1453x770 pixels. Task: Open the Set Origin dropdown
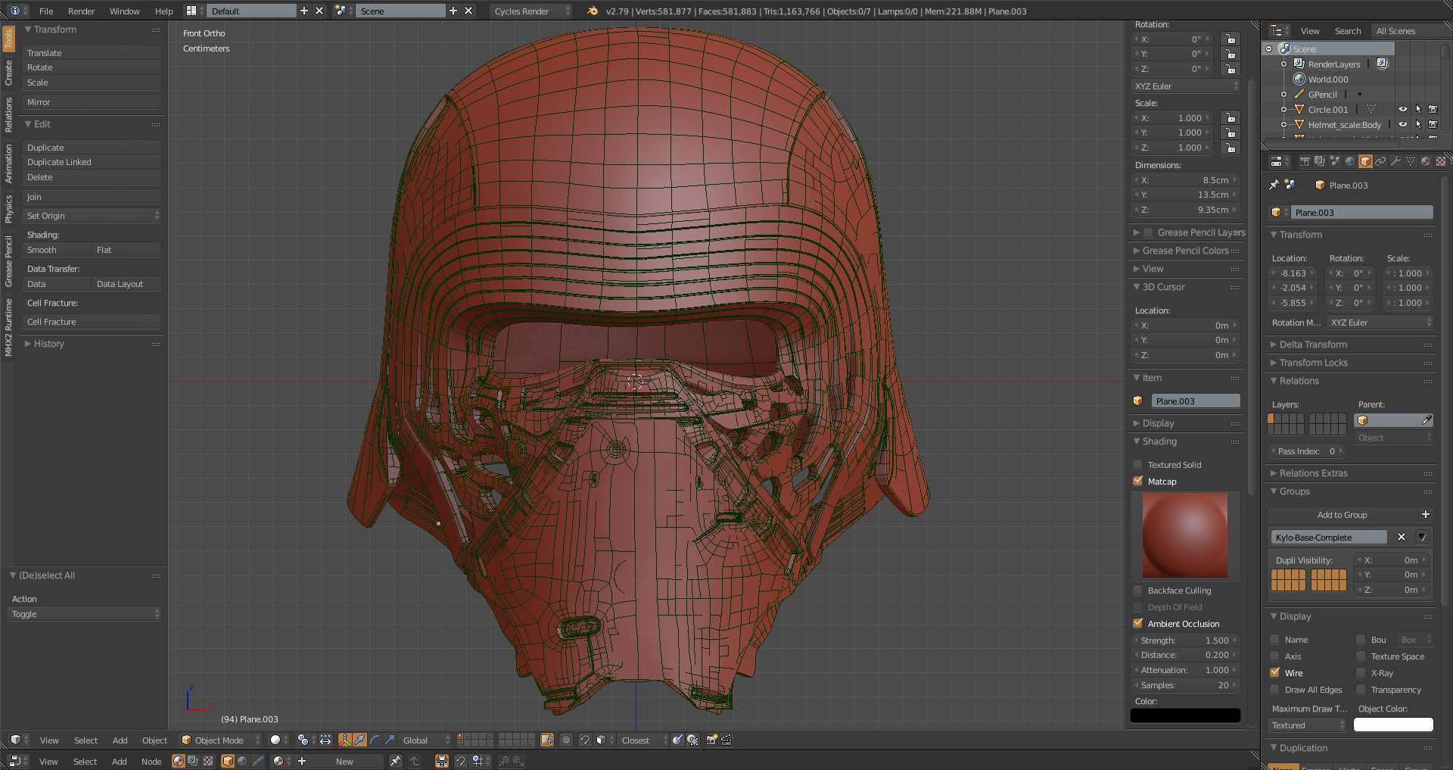[92, 216]
